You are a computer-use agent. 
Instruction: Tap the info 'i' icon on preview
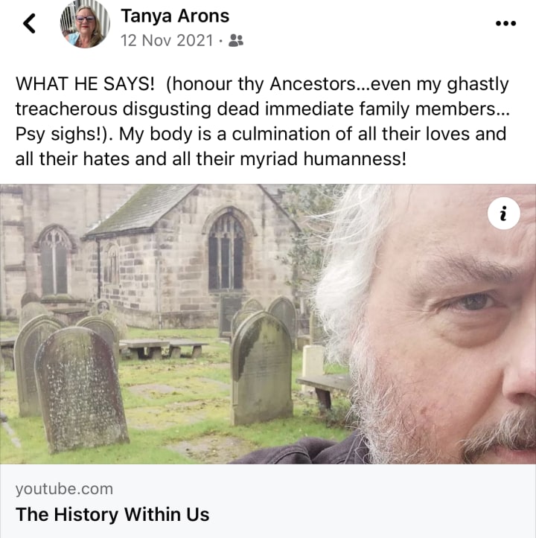pyautogui.click(x=503, y=213)
